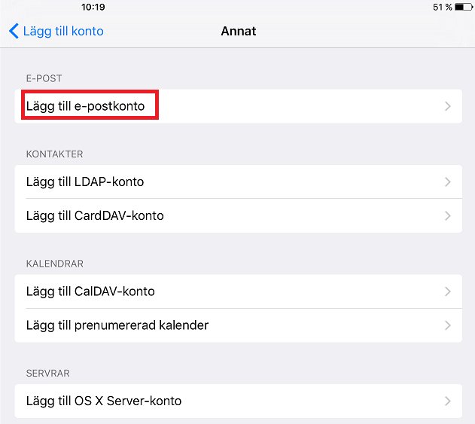Click chevron on the e-postkonto row
Viewport: 475px width, 424px height.
pos(448,106)
